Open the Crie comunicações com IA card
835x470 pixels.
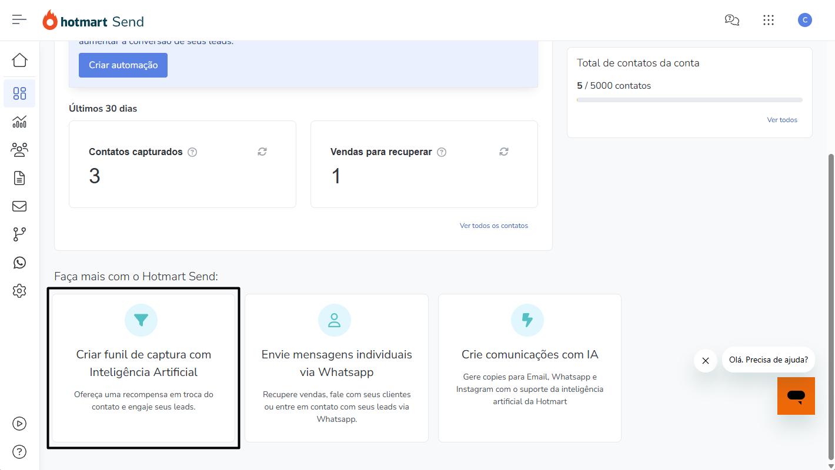(529, 368)
